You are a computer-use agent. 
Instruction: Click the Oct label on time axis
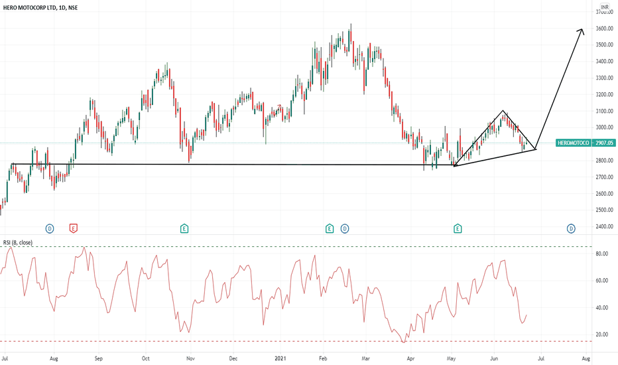click(x=146, y=358)
